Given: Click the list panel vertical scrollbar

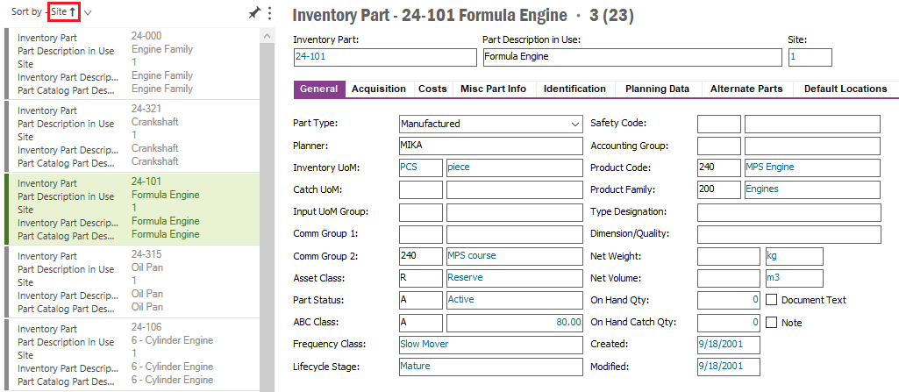Looking at the screenshot, I should click(x=266, y=210).
